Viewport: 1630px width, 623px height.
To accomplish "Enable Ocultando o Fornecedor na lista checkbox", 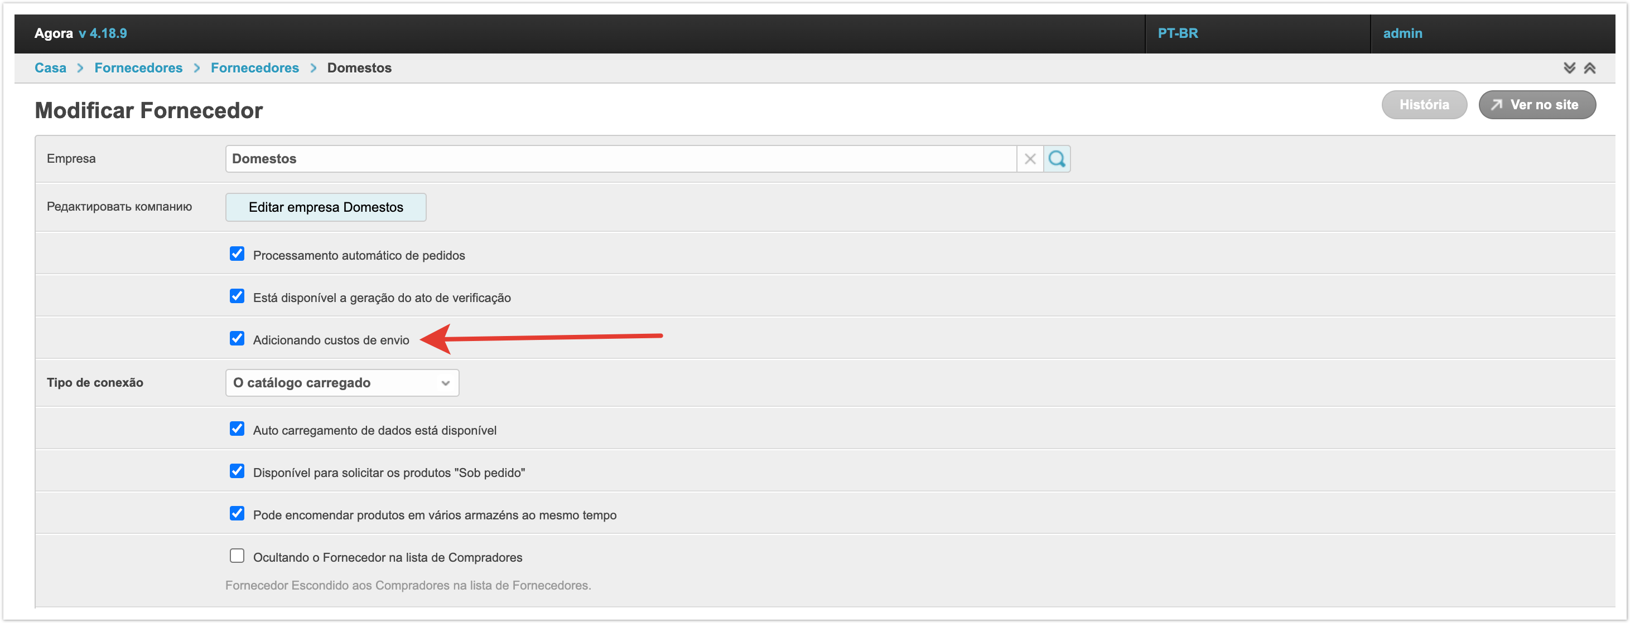I will tap(237, 556).
